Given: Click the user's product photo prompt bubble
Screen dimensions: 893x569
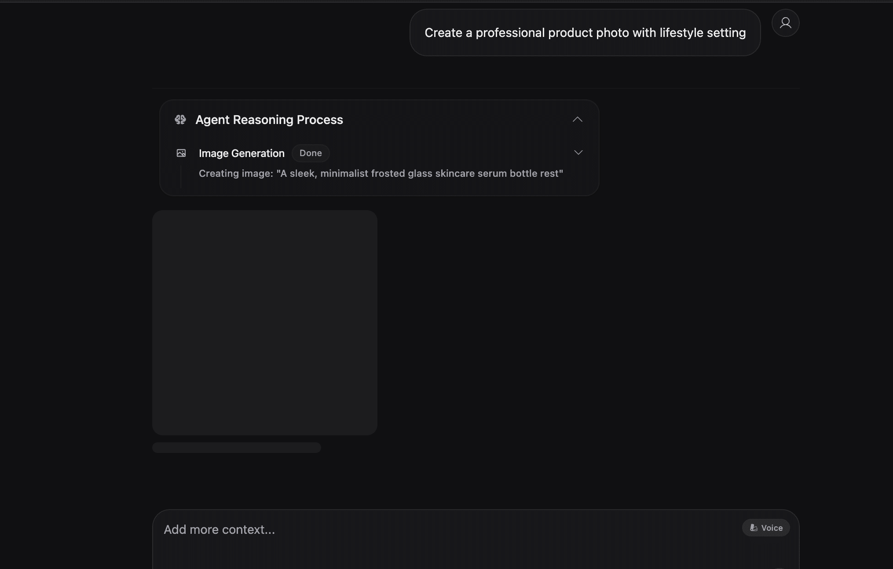Looking at the screenshot, I should point(585,33).
